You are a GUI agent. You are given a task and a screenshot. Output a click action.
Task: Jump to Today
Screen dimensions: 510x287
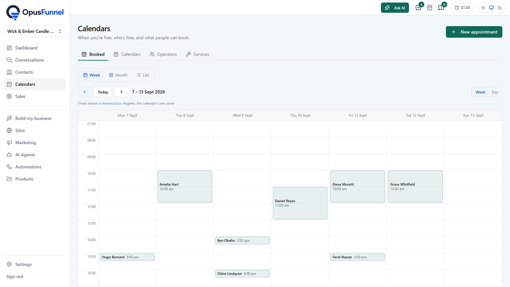(x=103, y=92)
